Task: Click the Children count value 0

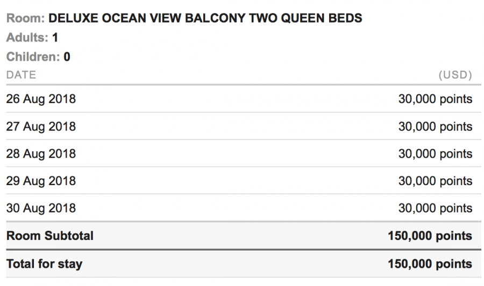Action: click(67, 57)
